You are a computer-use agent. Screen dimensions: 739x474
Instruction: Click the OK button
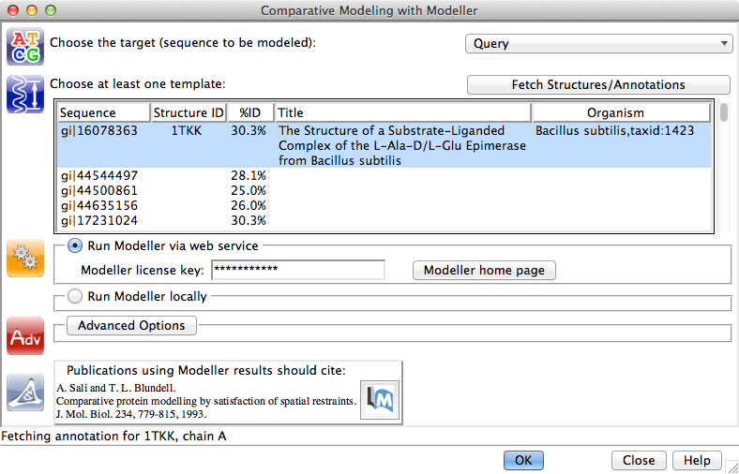click(x=523, y=460)
